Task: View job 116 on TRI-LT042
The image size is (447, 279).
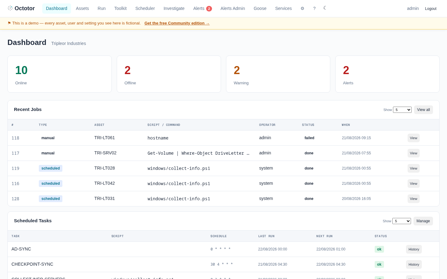Action: 413,184
